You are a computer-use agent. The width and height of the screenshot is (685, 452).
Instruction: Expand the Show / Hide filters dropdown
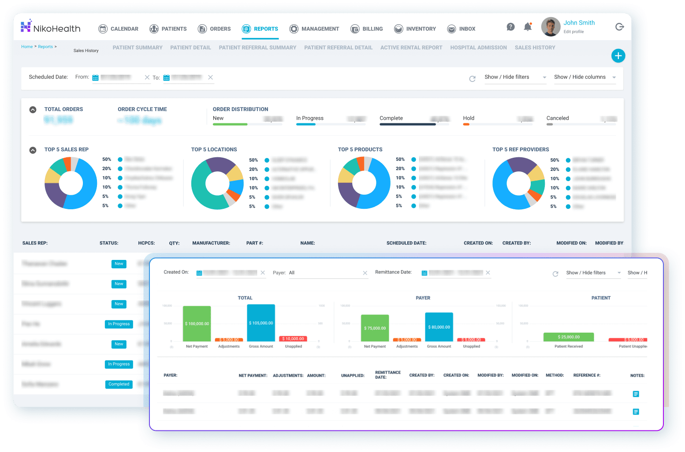point(515,77)
